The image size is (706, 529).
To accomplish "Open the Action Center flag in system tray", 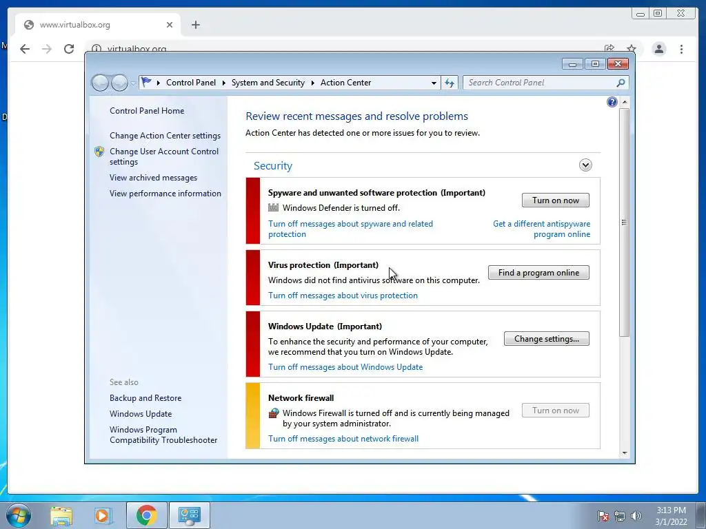I will pyautogui.click(x=603, y=516).
